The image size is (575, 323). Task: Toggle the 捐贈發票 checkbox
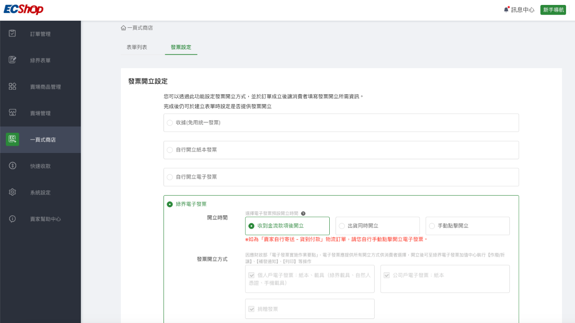(252, 309)
